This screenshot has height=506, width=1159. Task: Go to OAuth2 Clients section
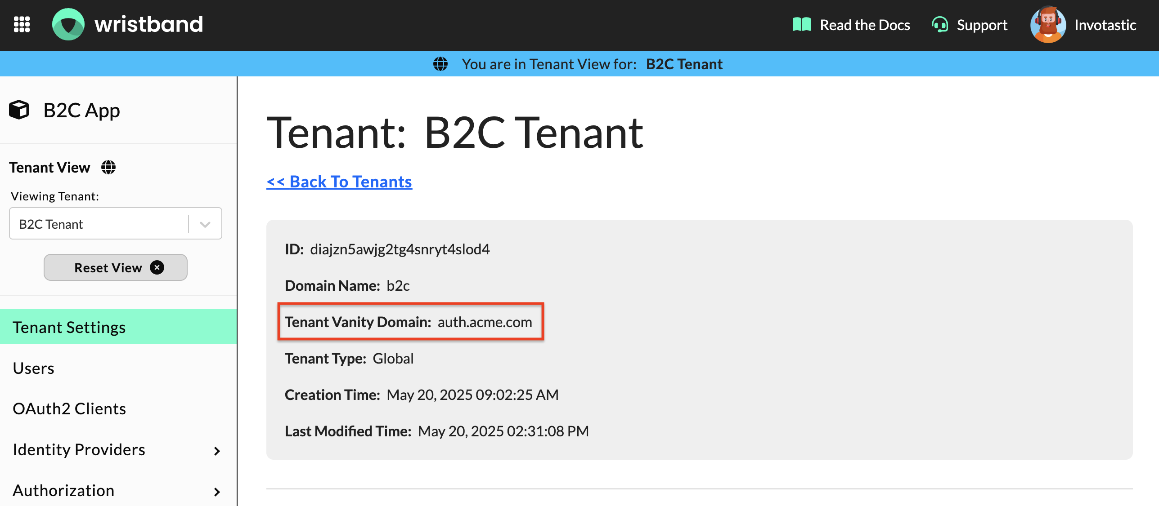(x=69, y=408)
